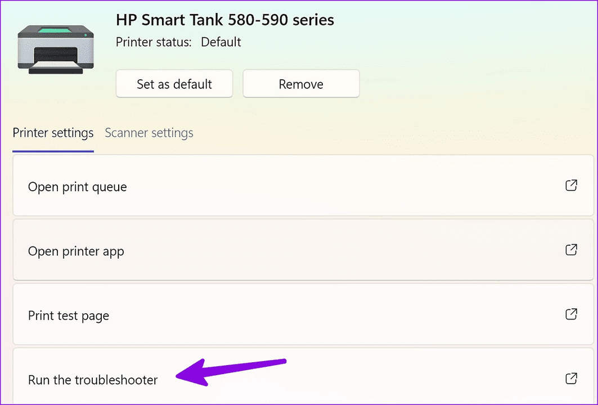Choose the Print test page option

coord(69,316)
